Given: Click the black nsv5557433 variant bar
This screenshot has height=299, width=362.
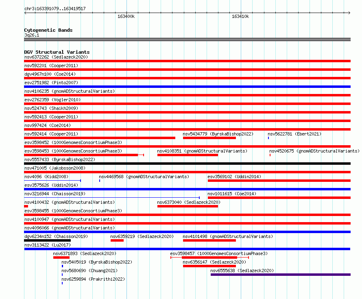Looking at the screenshot, I should tap(187, 164).
